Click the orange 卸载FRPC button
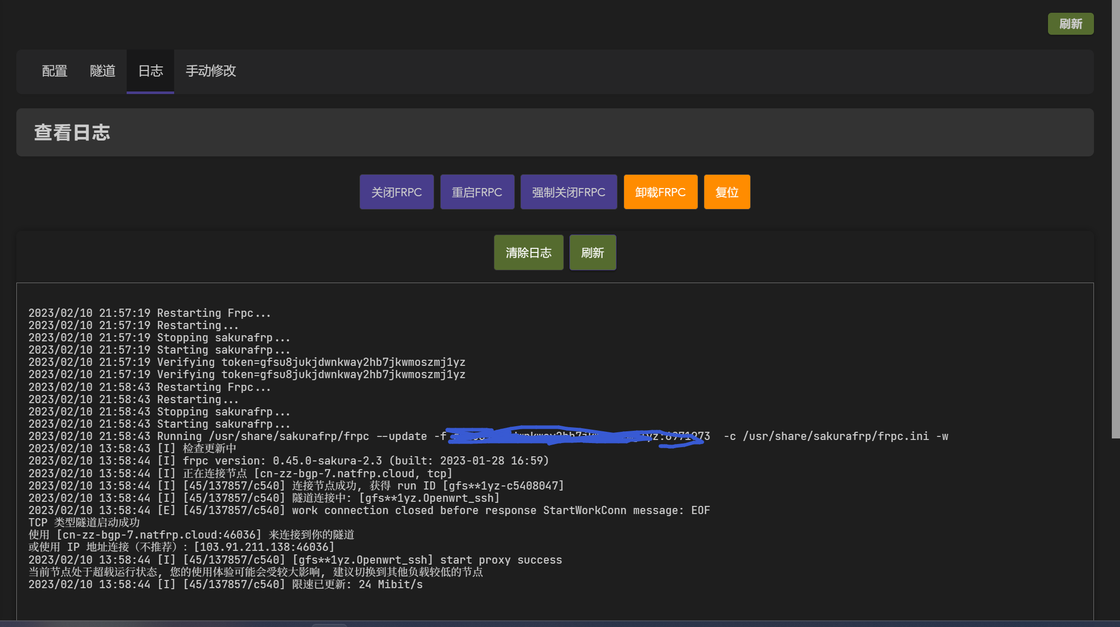The image size is (1120, 627). 660,192
